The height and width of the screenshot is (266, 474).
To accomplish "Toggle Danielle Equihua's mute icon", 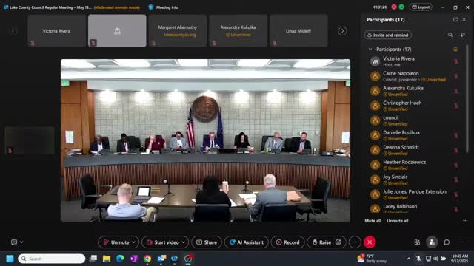I will point(456,135).
